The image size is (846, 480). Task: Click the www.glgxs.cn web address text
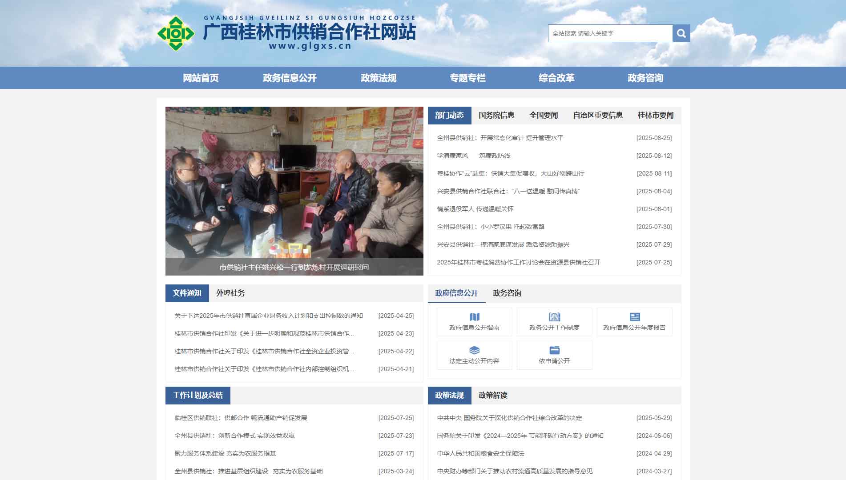(310, 46)
